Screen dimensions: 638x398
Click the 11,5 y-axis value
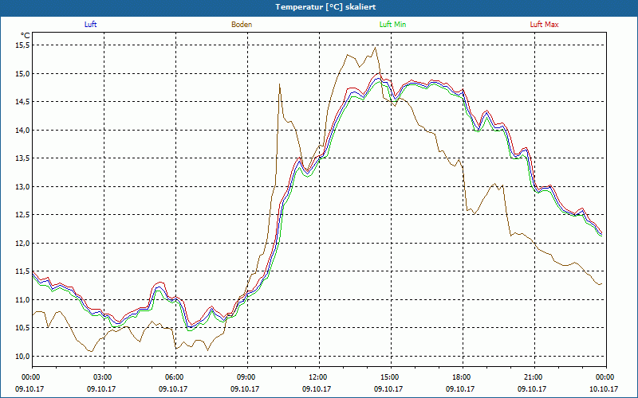23,271
